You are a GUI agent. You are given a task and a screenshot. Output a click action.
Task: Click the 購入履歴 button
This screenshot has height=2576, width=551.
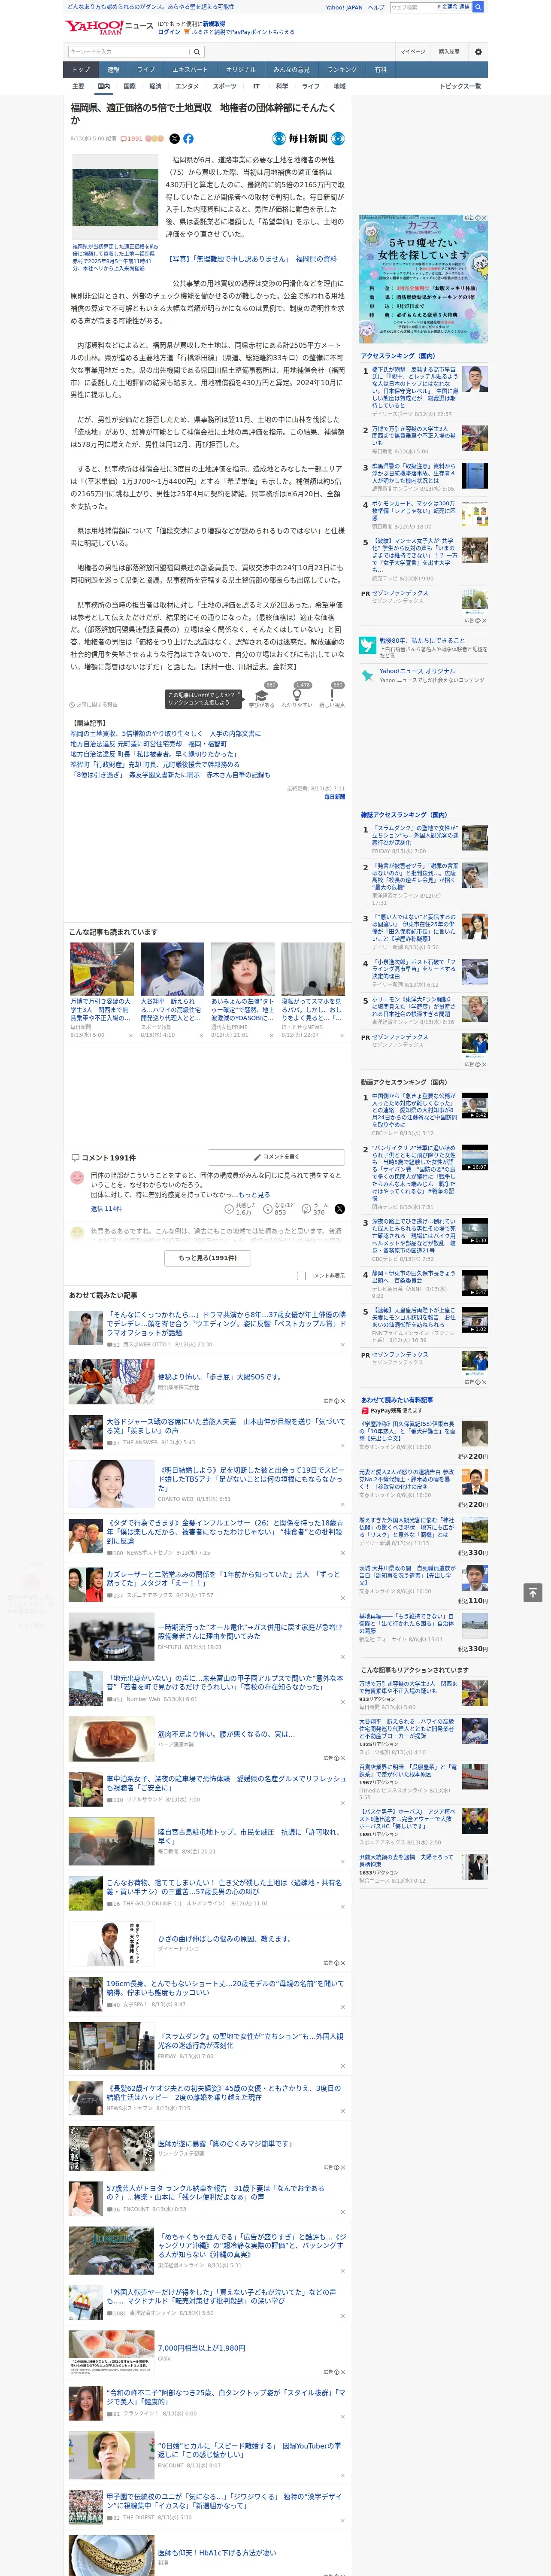tap(449, 51)
